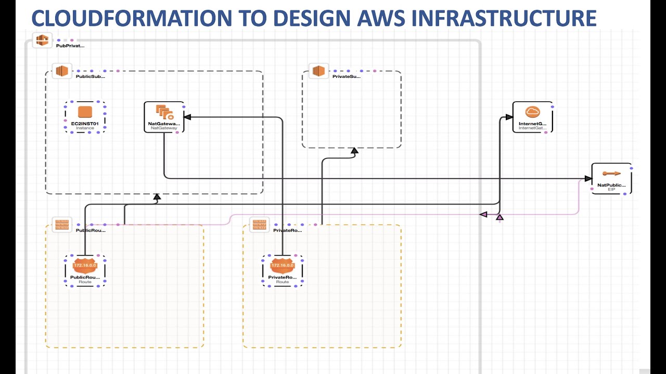The image size is (666, 374).
Task: Click the PrivateSu... subnet label
Action: click(x=346, y=76)
